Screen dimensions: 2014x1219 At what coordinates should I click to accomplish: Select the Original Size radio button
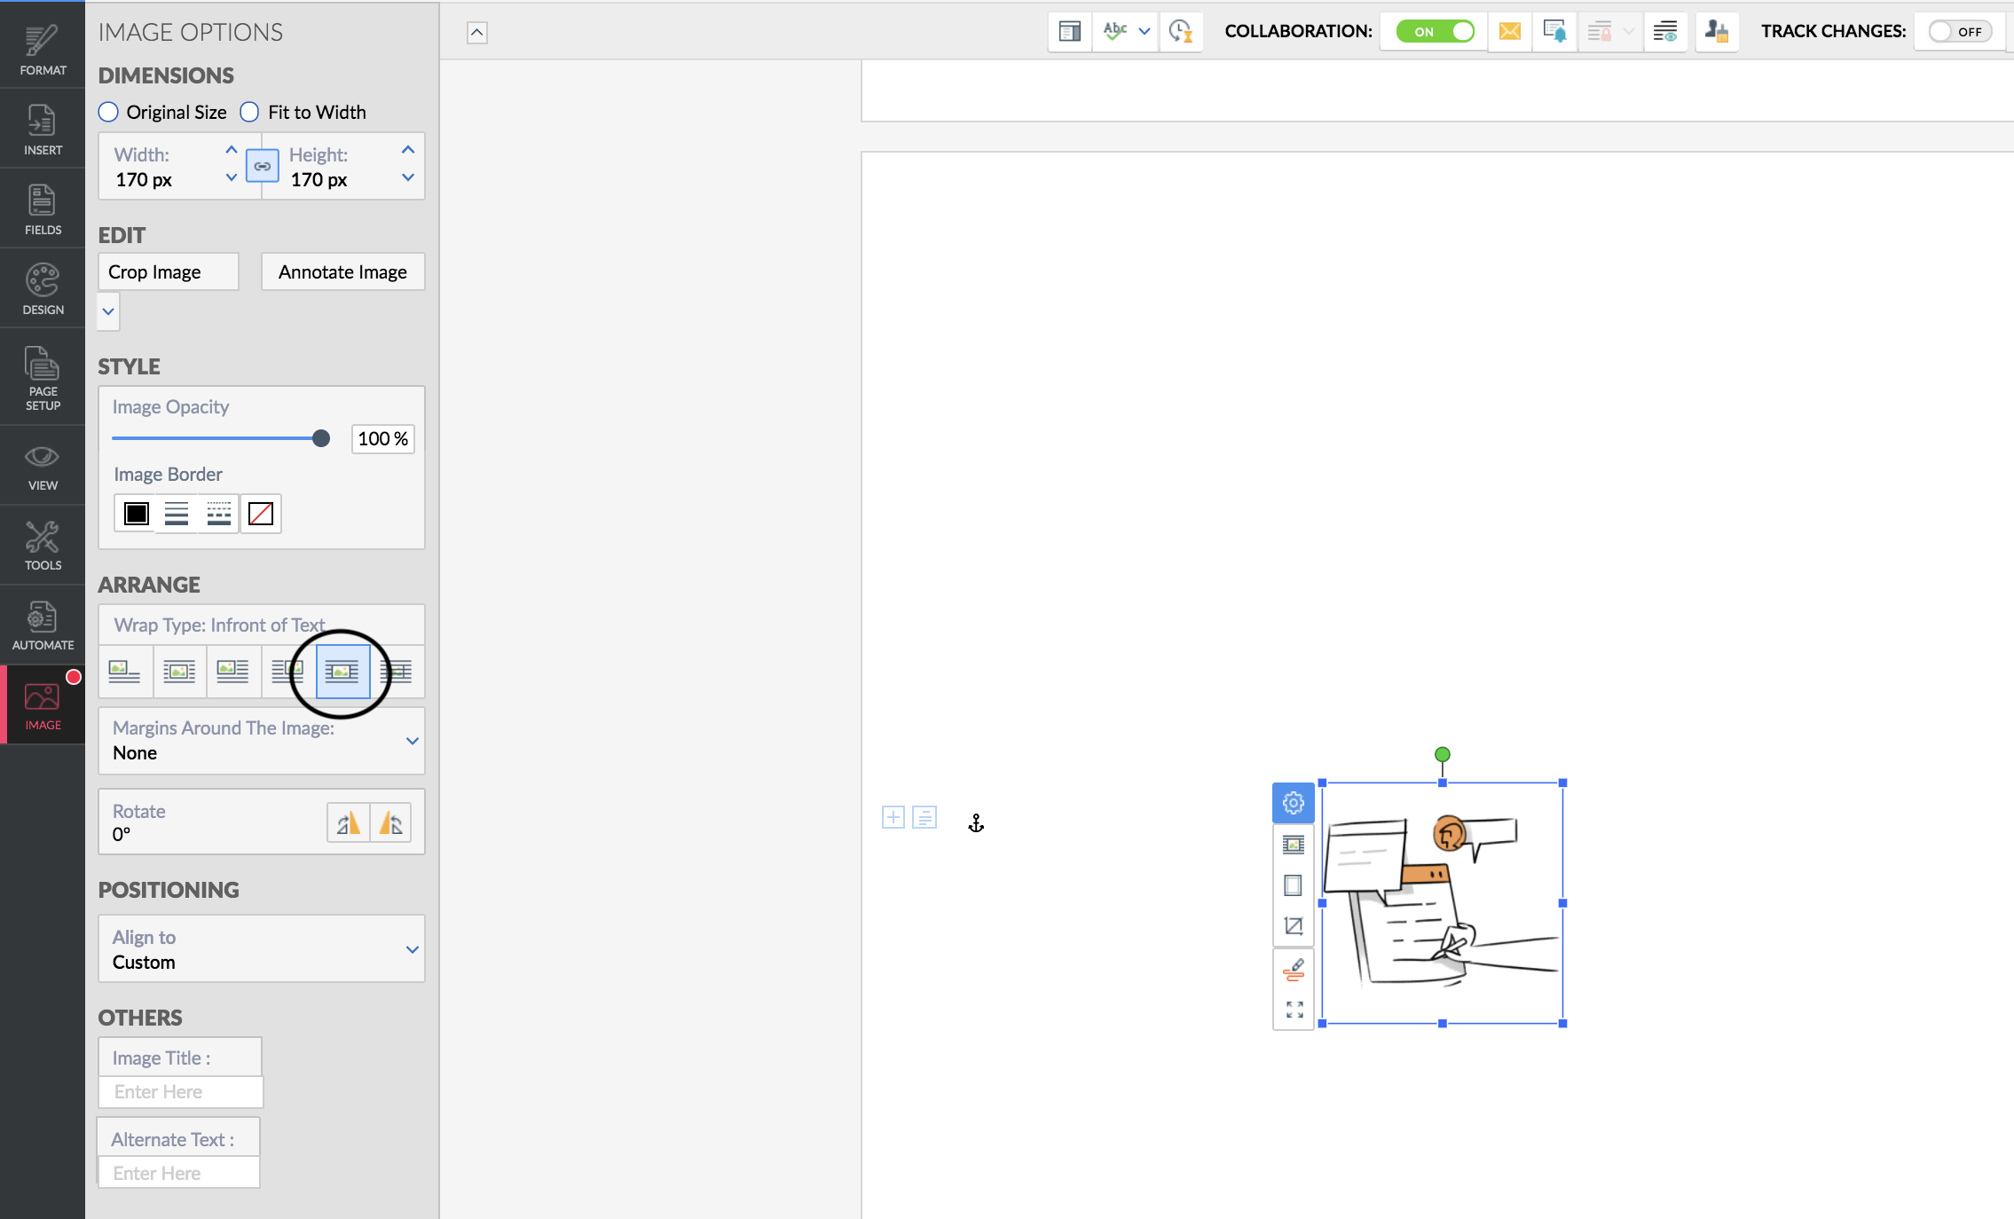(108, 113)
